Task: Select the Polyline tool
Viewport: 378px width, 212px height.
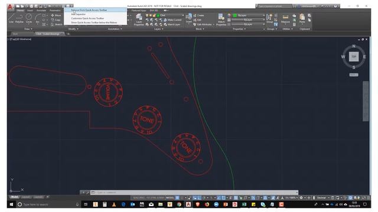Action: pyautogui.click(x=19, y=18)
